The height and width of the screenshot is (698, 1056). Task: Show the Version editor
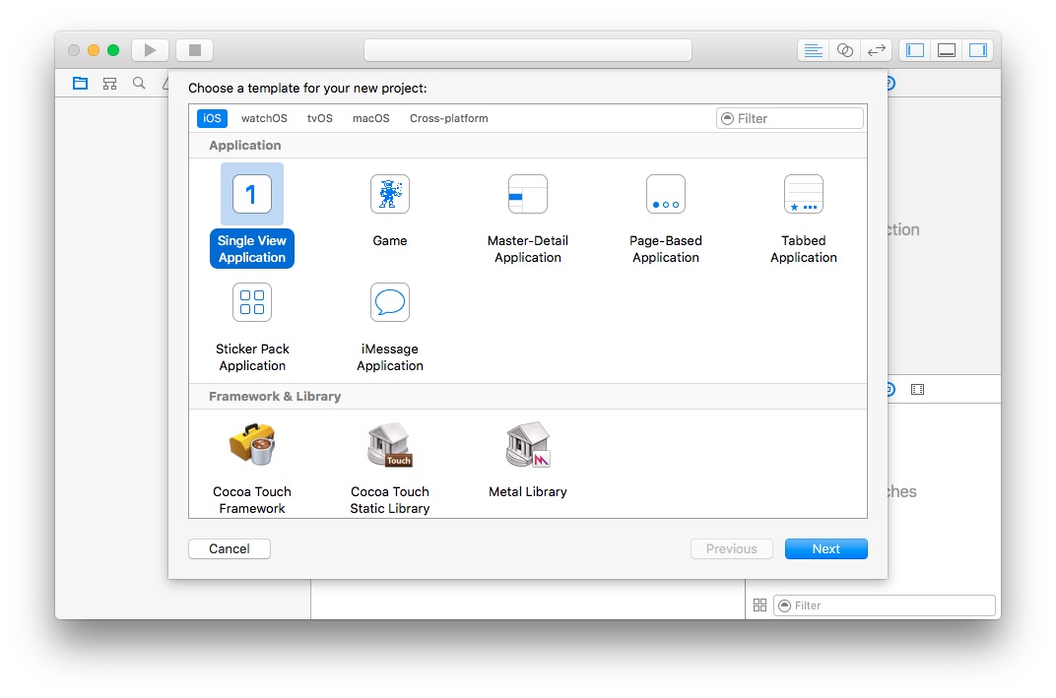point(876,50)
